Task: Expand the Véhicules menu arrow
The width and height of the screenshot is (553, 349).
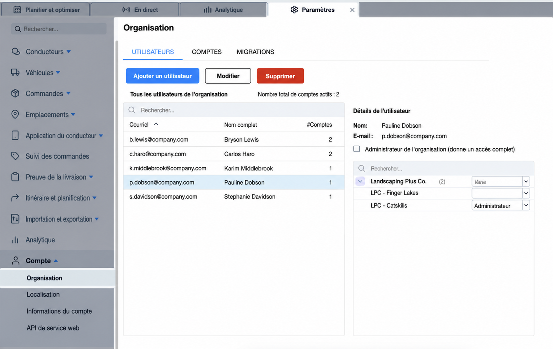Action: pyautogui.click(x=58, y=73)
